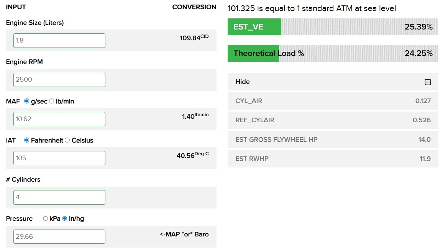Select in/hg pressure unit
Screen dimensions: 448x251
pos(64,218)
